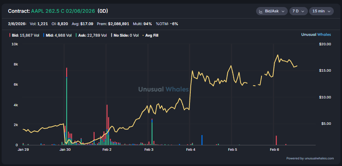Toggle the Mid volume legend item
This screenshot has width=342, height=166.
[x=58, y=35]
